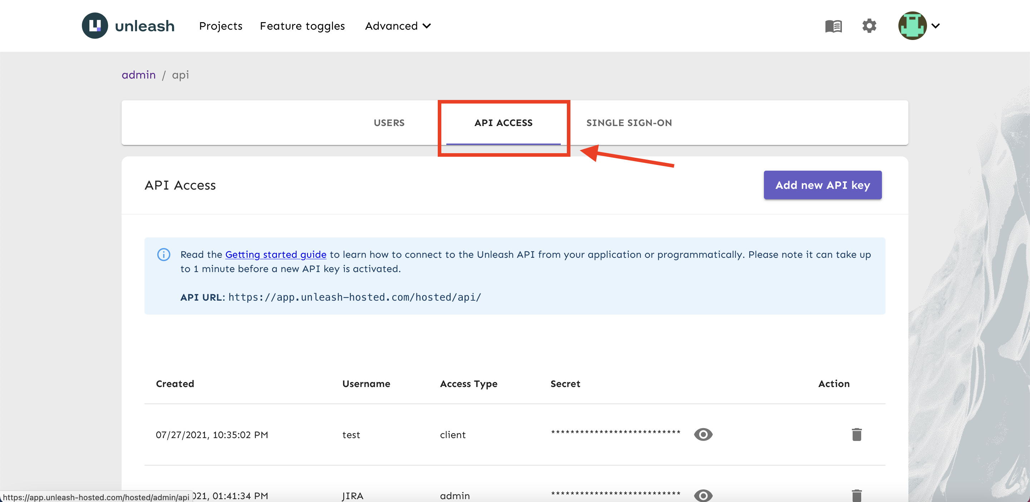Click the info icon in the notice

163,255
